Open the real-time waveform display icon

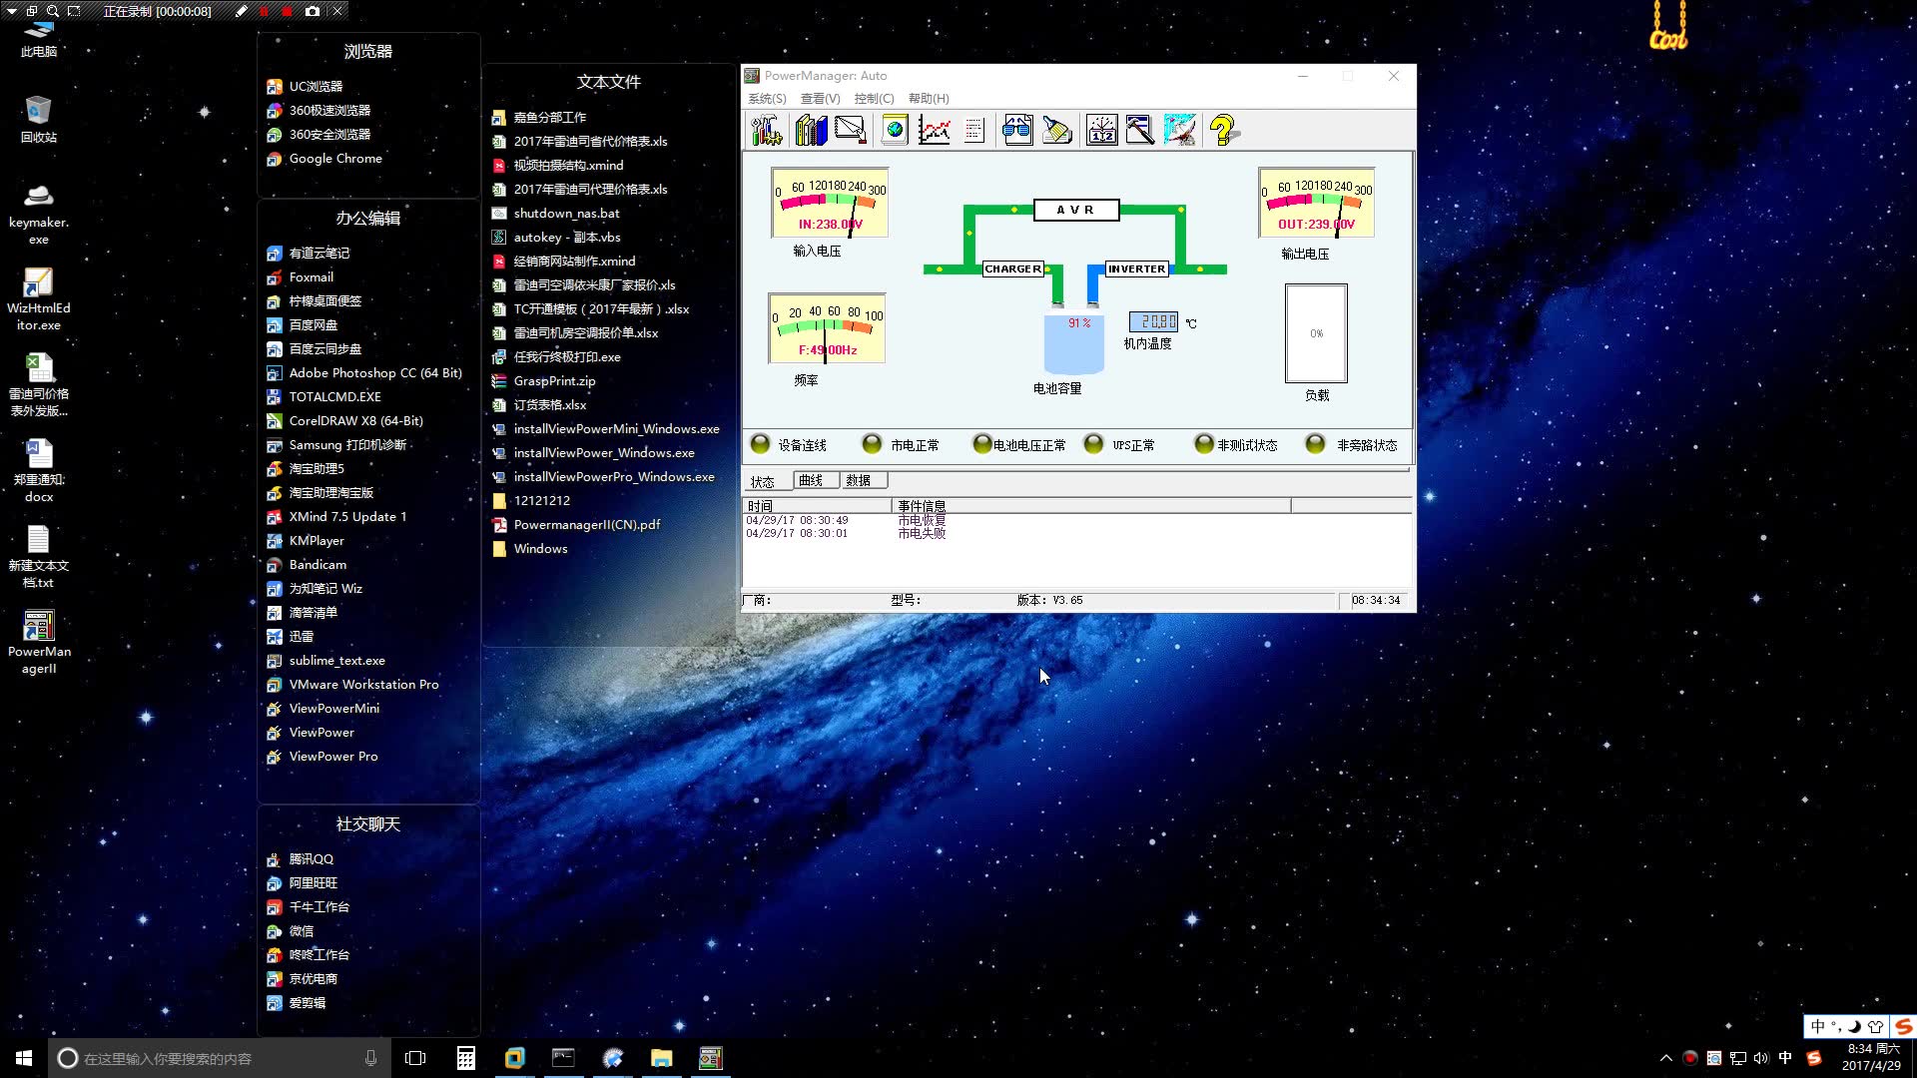pyautogui.click(x=935, y=128)
